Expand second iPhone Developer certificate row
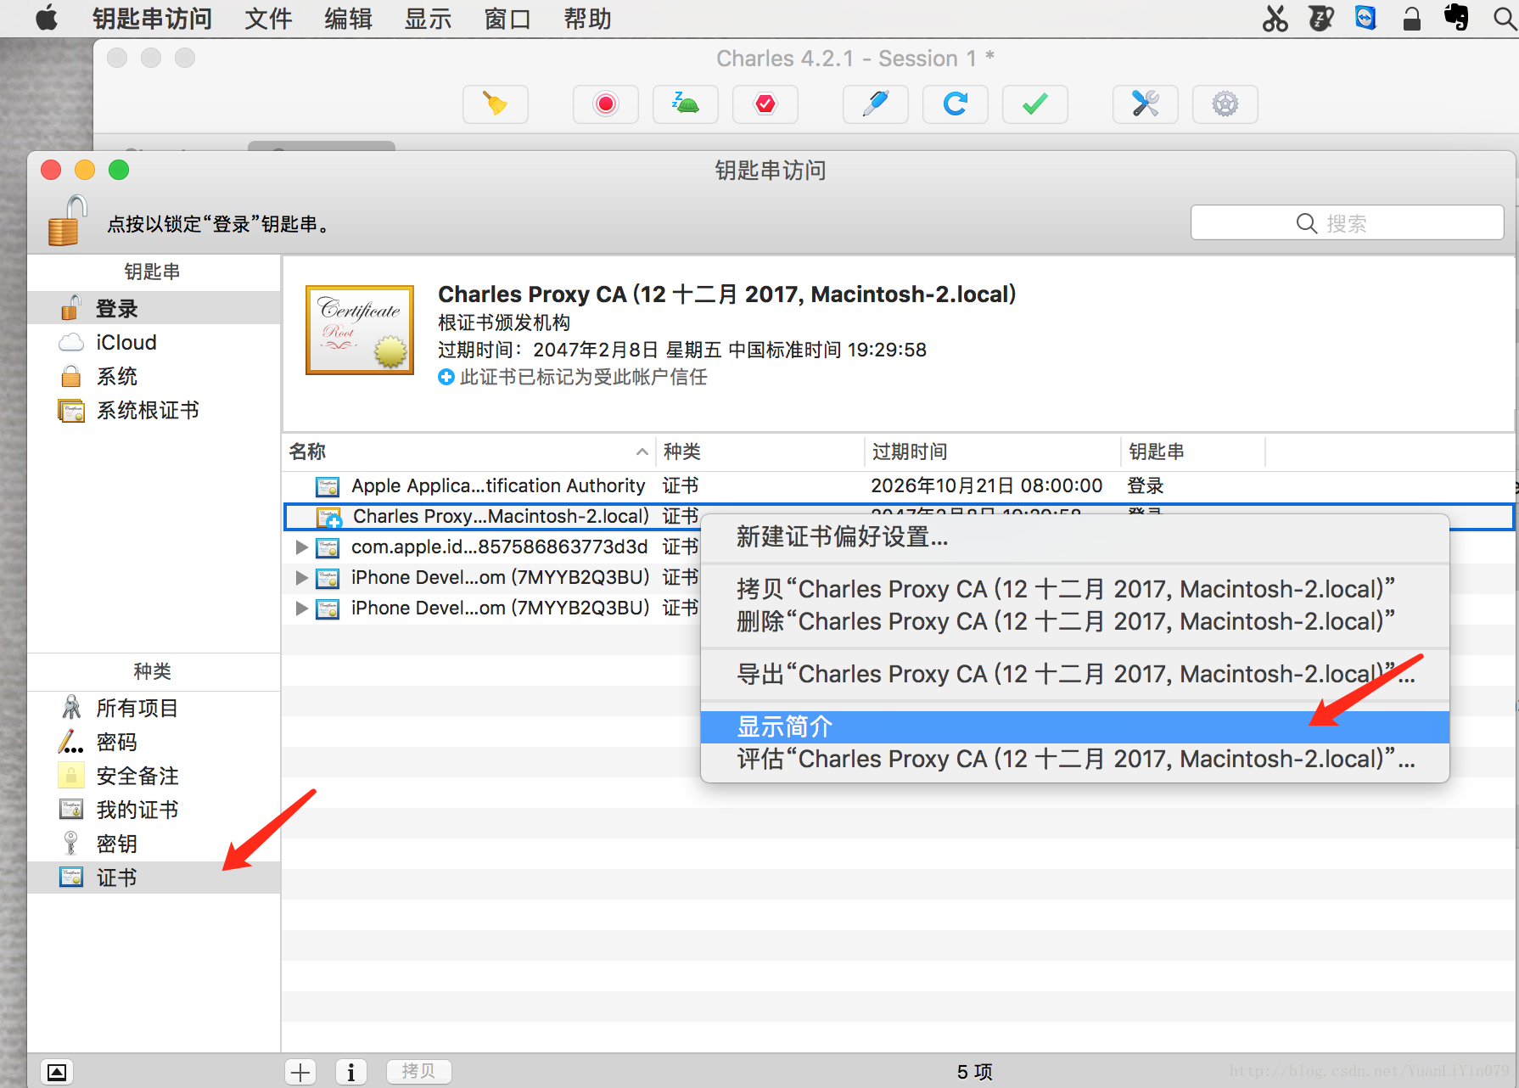This screenshot has height=1088, width=1519. pos(301,608)
